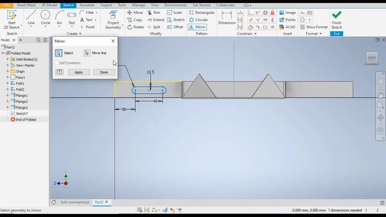
Task: Close the Part2 document tab
Action: 107,202
